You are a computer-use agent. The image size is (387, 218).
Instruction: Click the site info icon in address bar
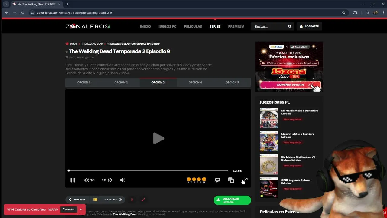click(33, 13)
